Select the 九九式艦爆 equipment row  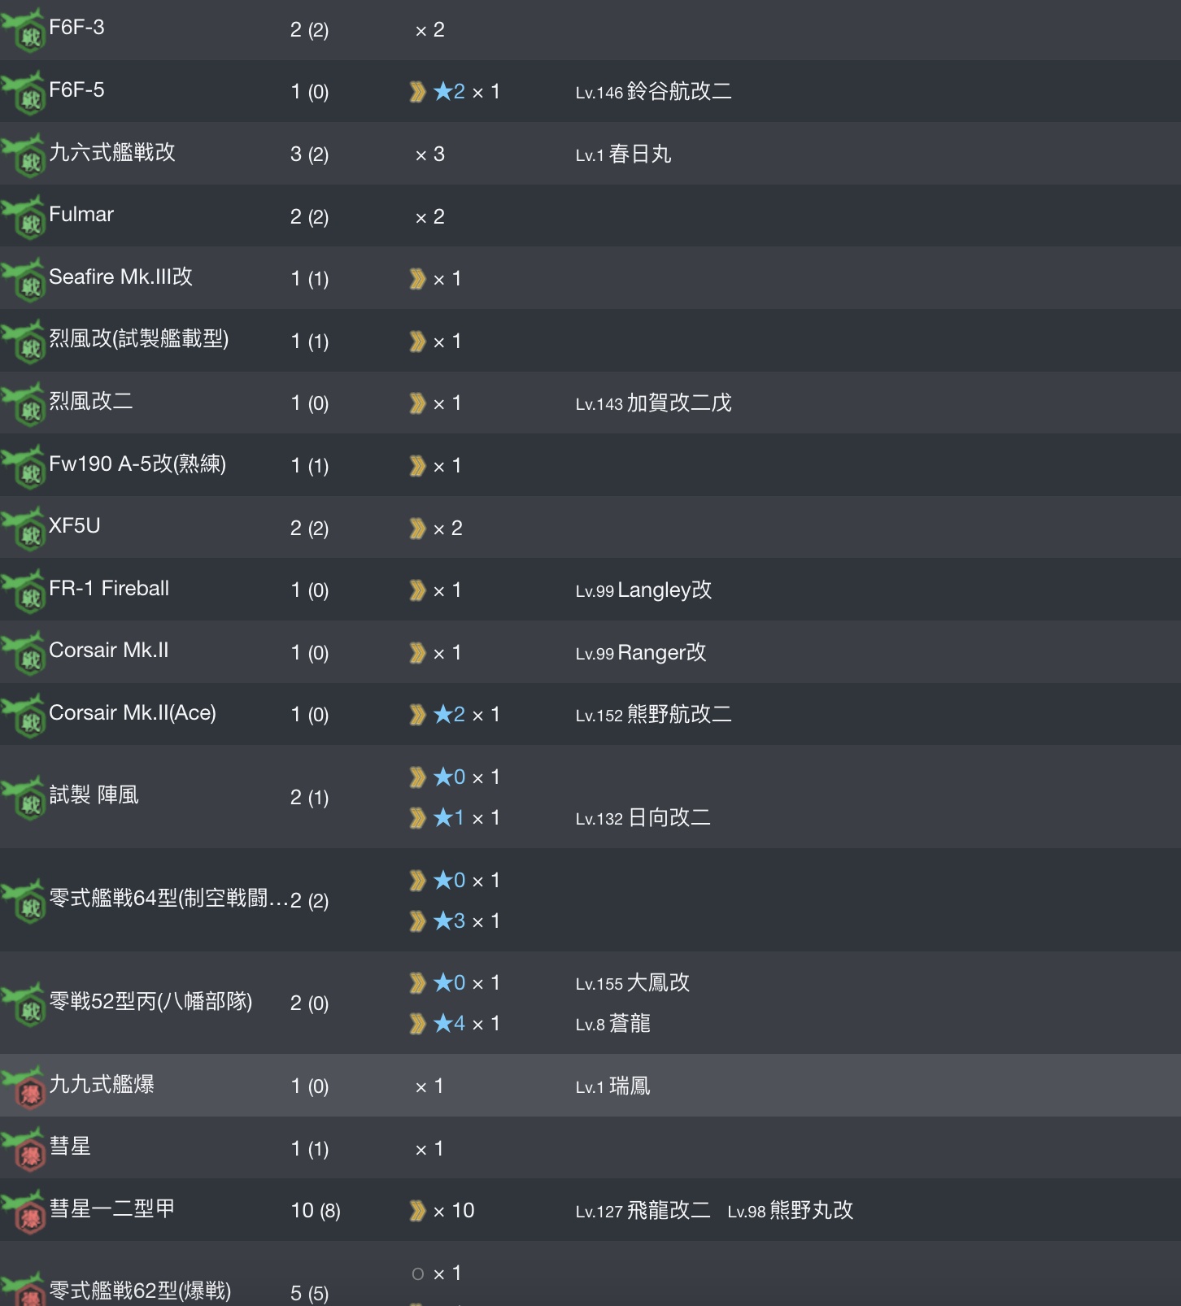click(x=590, y=1086)
